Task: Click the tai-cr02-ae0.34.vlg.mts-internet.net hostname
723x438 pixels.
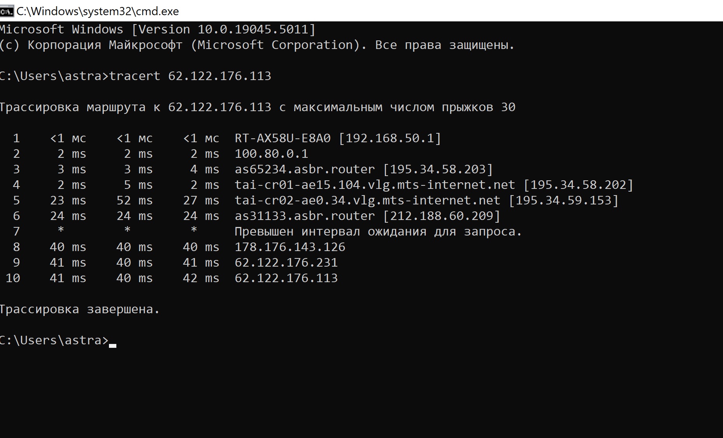Action: tap(367, 201)
